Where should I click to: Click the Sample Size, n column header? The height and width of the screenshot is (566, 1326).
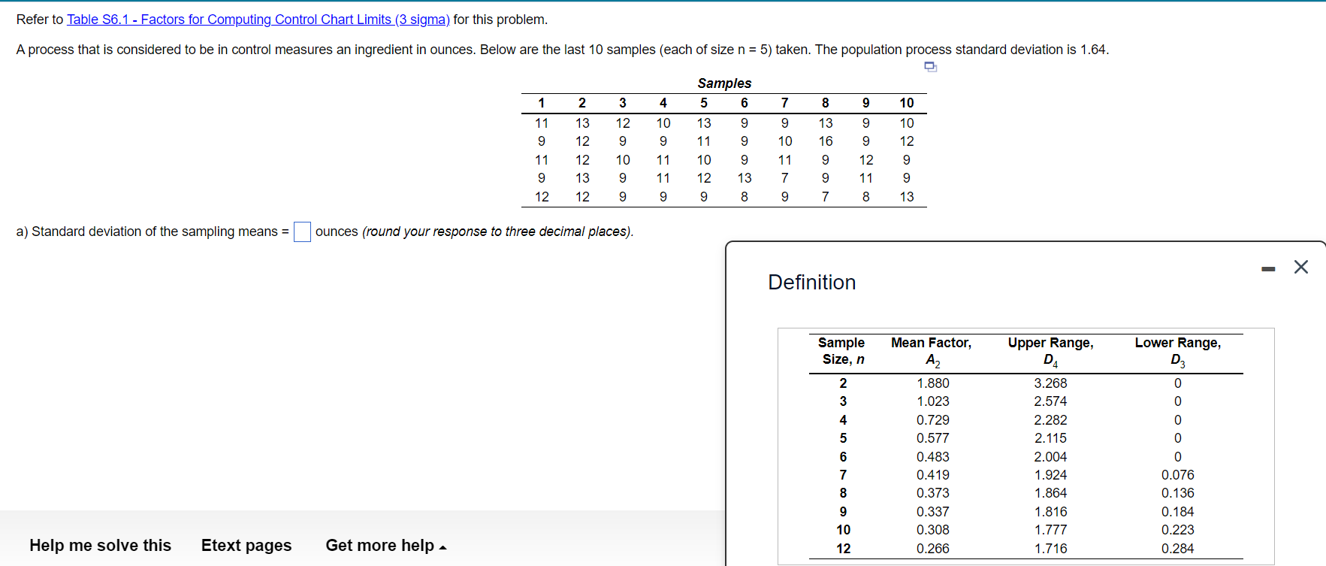pos(841,350)
